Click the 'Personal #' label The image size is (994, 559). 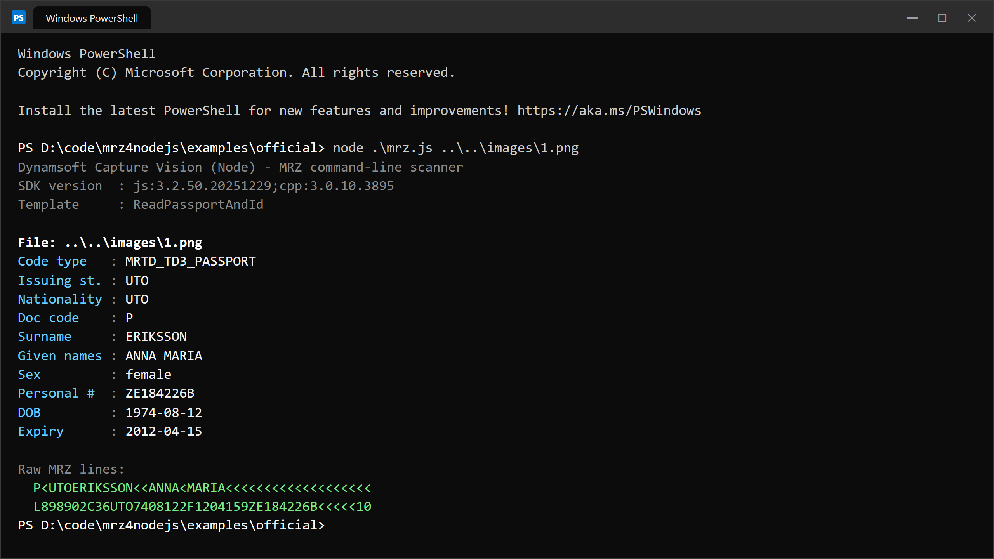pyautogui.click(x=56, y=393)
